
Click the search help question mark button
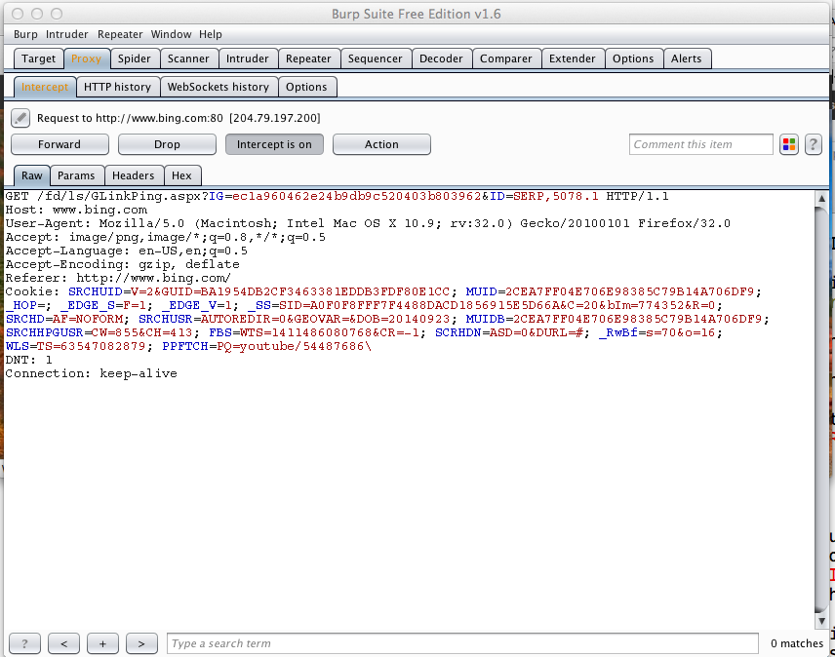click(x=24, y=643)
